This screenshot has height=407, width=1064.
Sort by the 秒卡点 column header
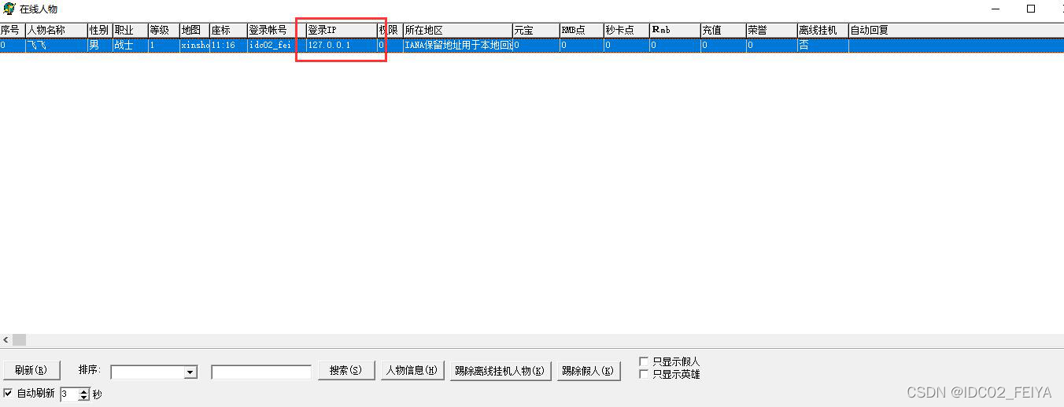[x=626, y=30]
